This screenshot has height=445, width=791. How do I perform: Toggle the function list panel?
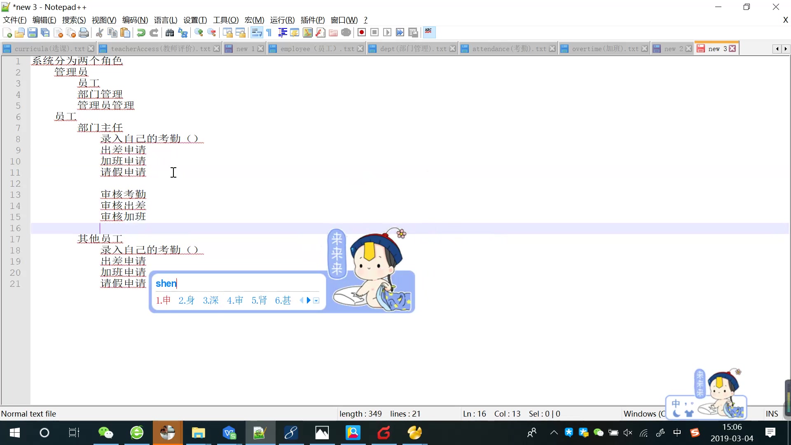click(321, 33)
